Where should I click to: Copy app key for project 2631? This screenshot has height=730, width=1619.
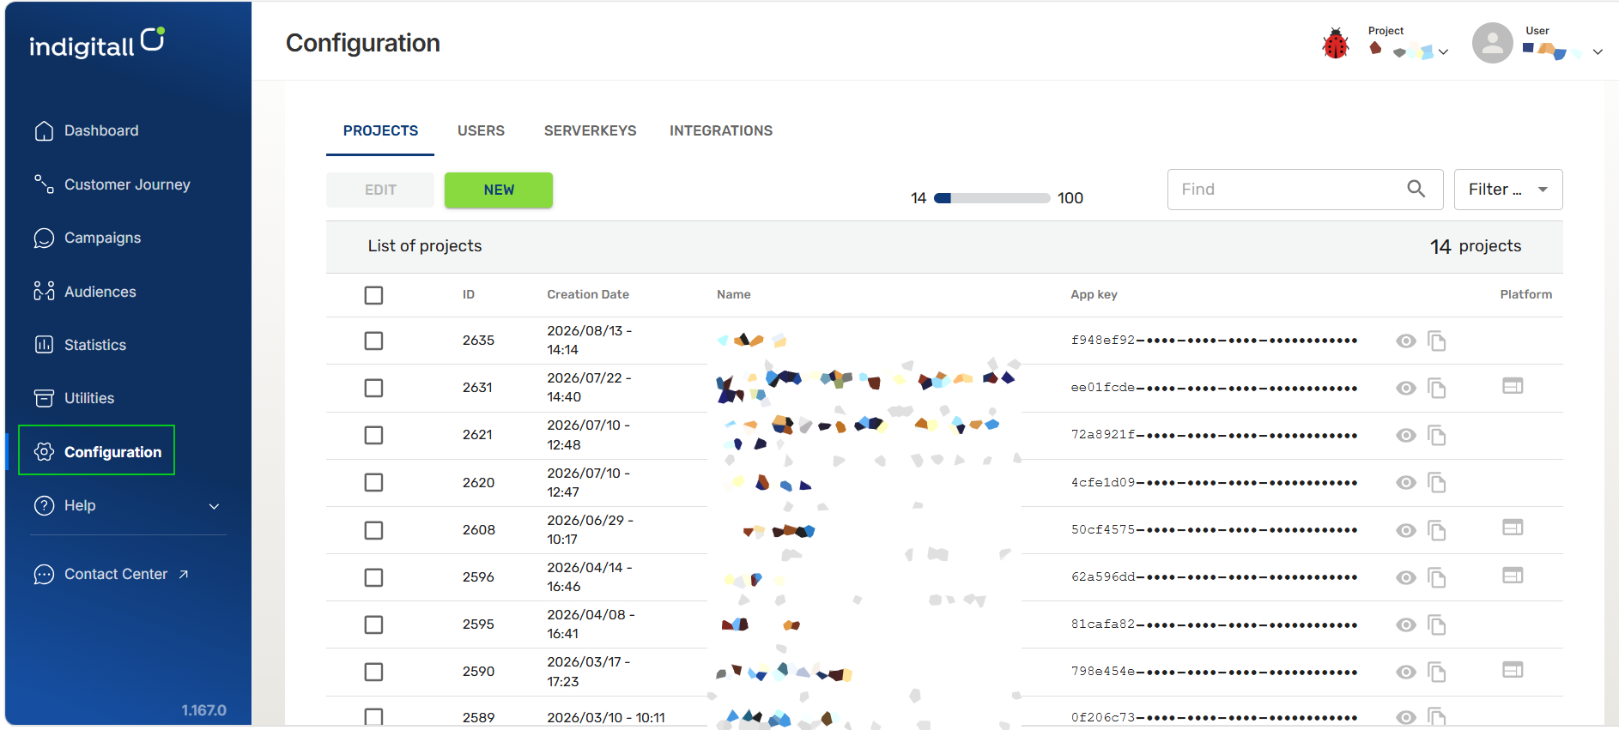1437,388
